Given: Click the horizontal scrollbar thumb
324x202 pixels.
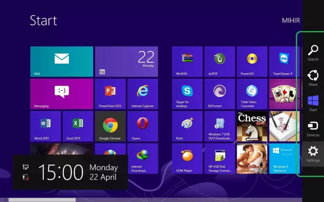Looking at the screenshot, I should coord(42,200).
